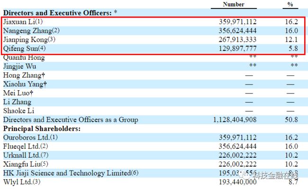Click the name "Hong Zhang†"
Screen dimensions: 308x189
(24, 75)
